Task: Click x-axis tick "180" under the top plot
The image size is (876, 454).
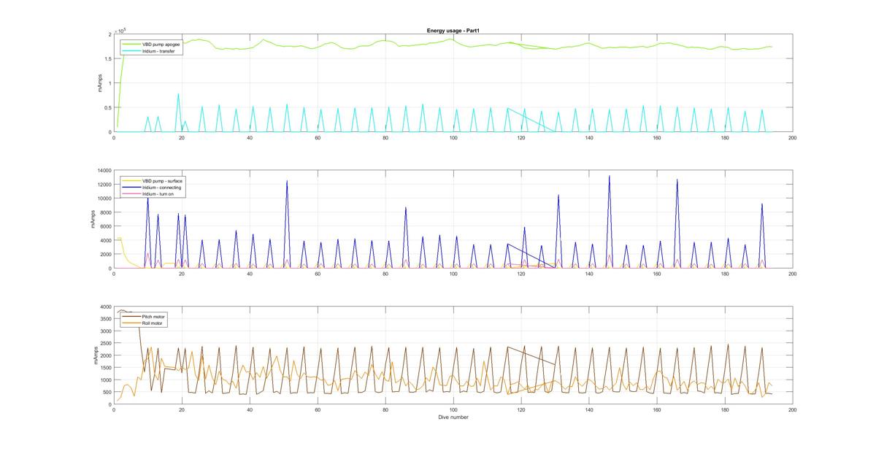Action: pyautogui.click(x=725, y=138)
